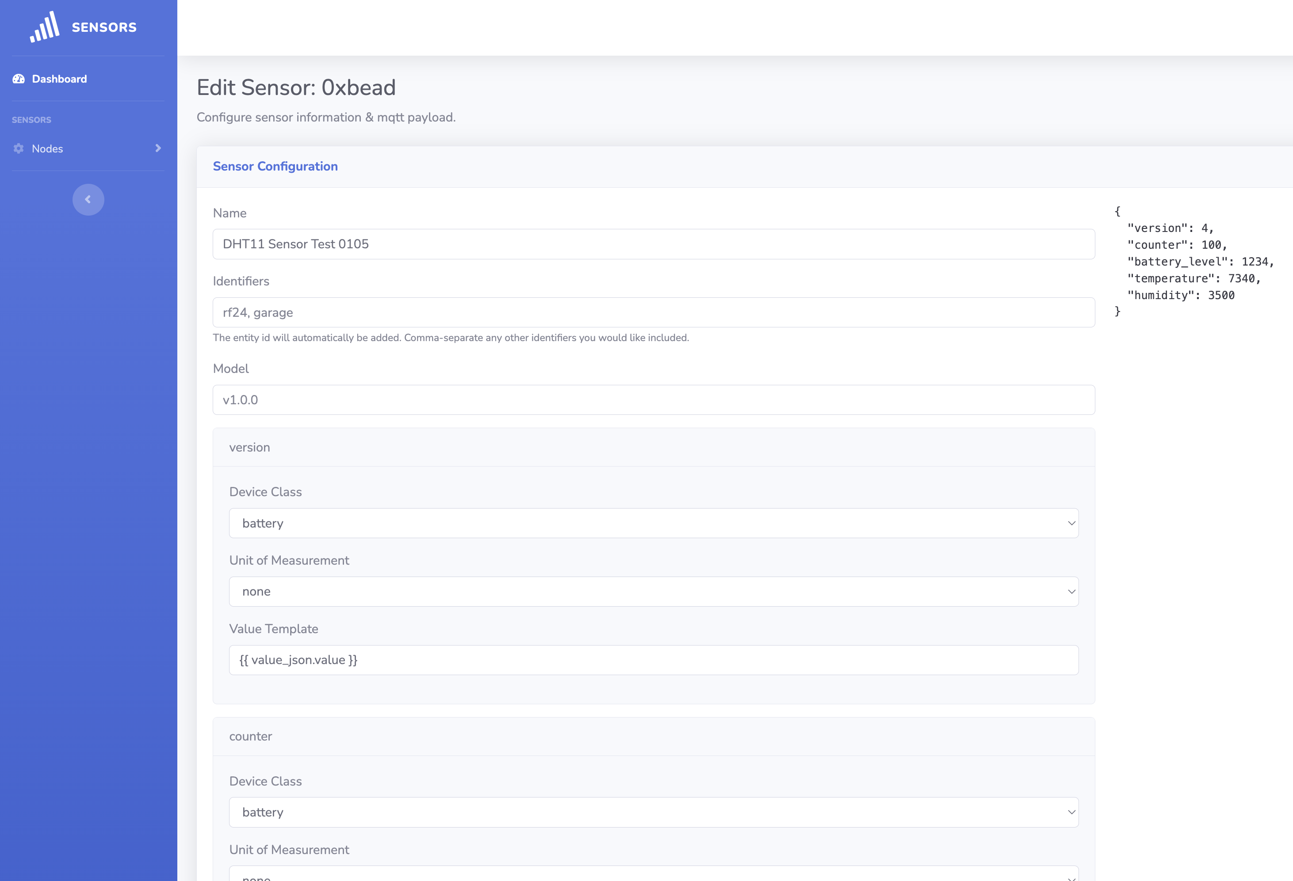
Task: Open counter Device Class dropdown
Action: (x=653, y=812)
